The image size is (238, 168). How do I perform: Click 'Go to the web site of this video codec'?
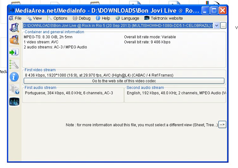tap(124, 81)
